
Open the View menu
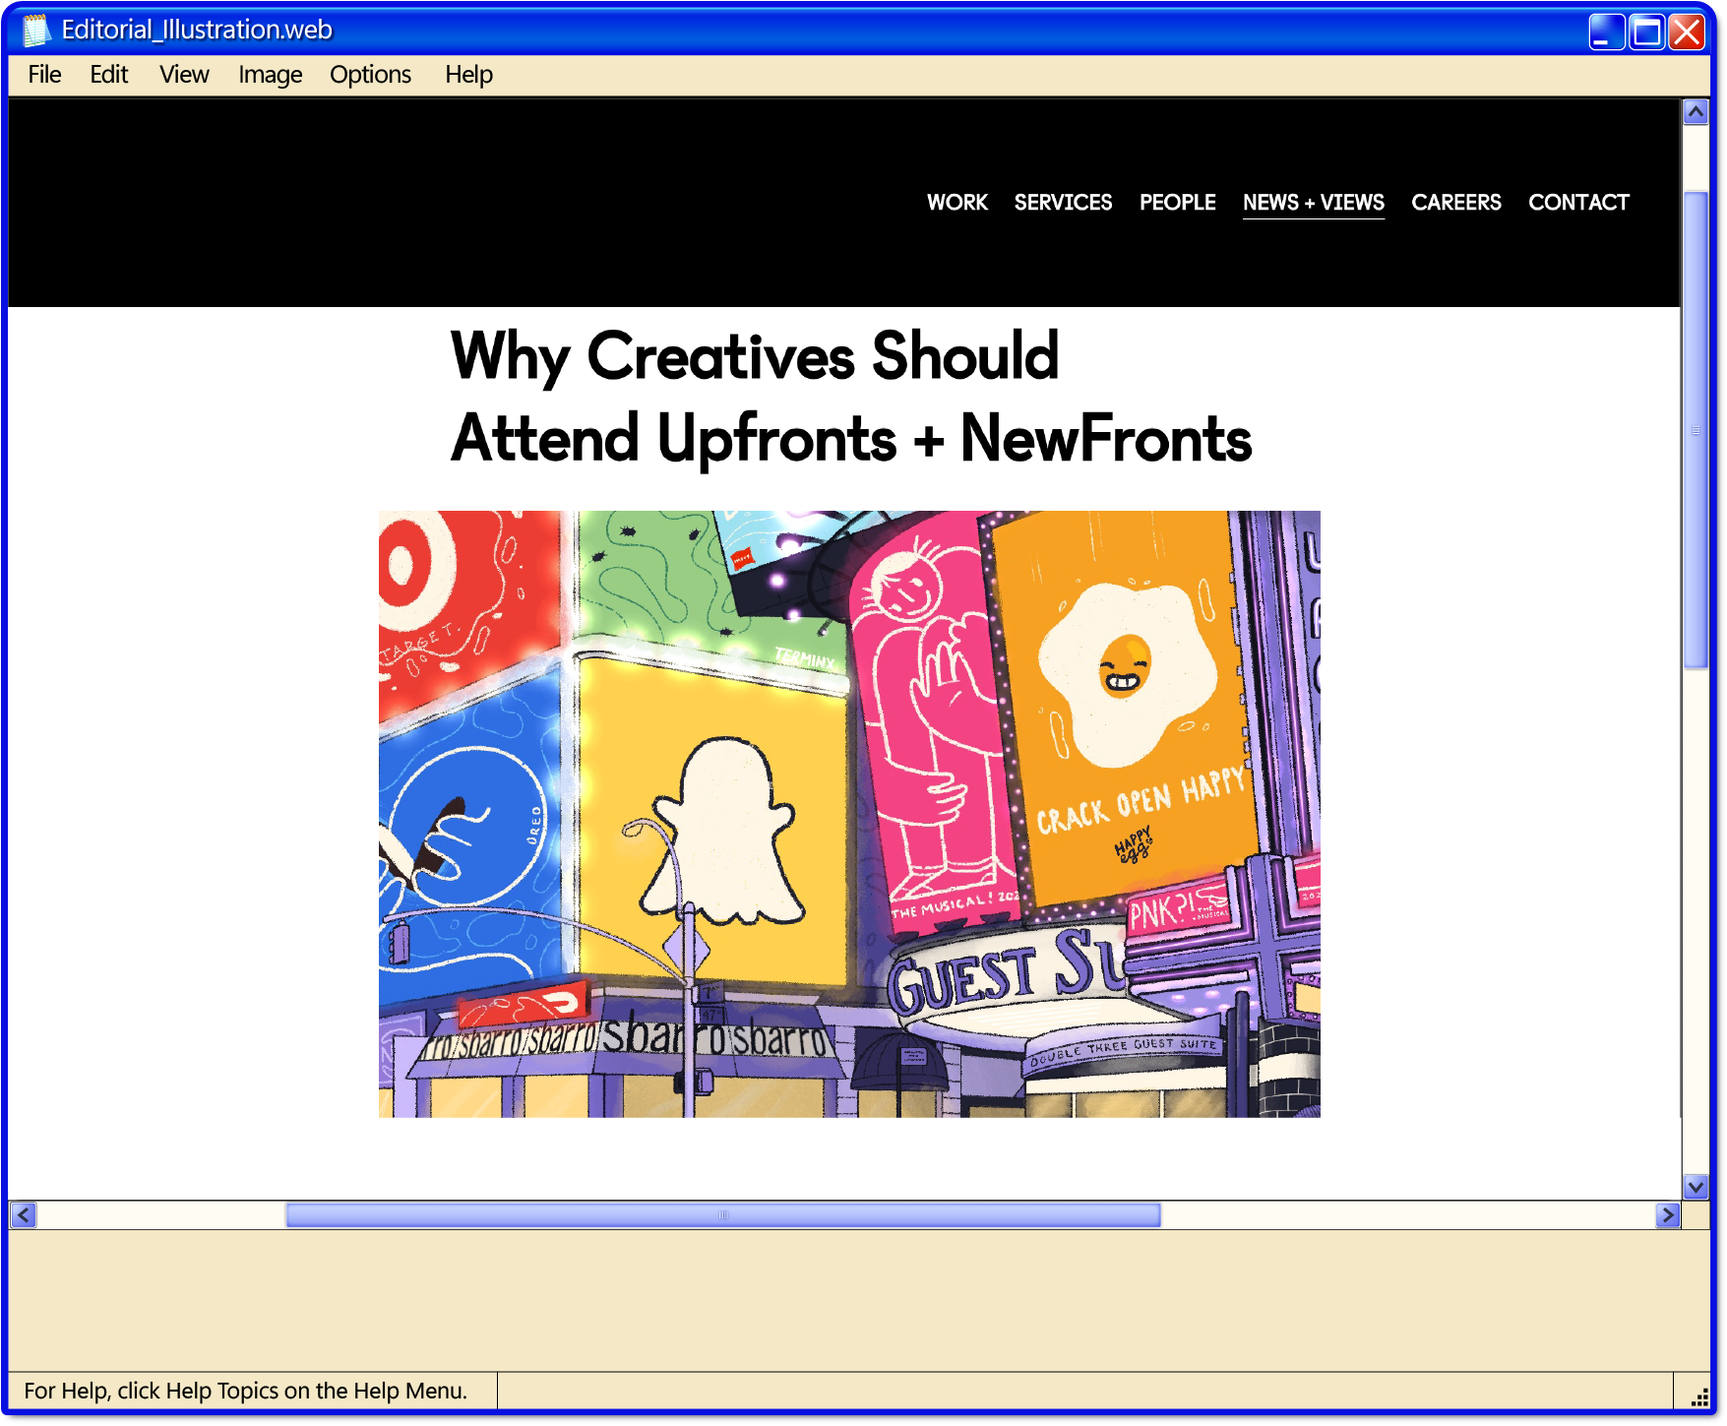(184, 75)
